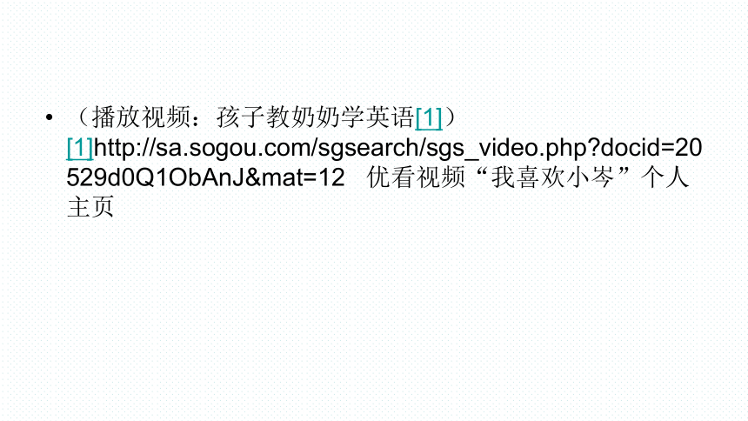The height and width of the screenshot is (421, 748).
Task: Click the http:// prefix of the URL
Action: point(124,148)
